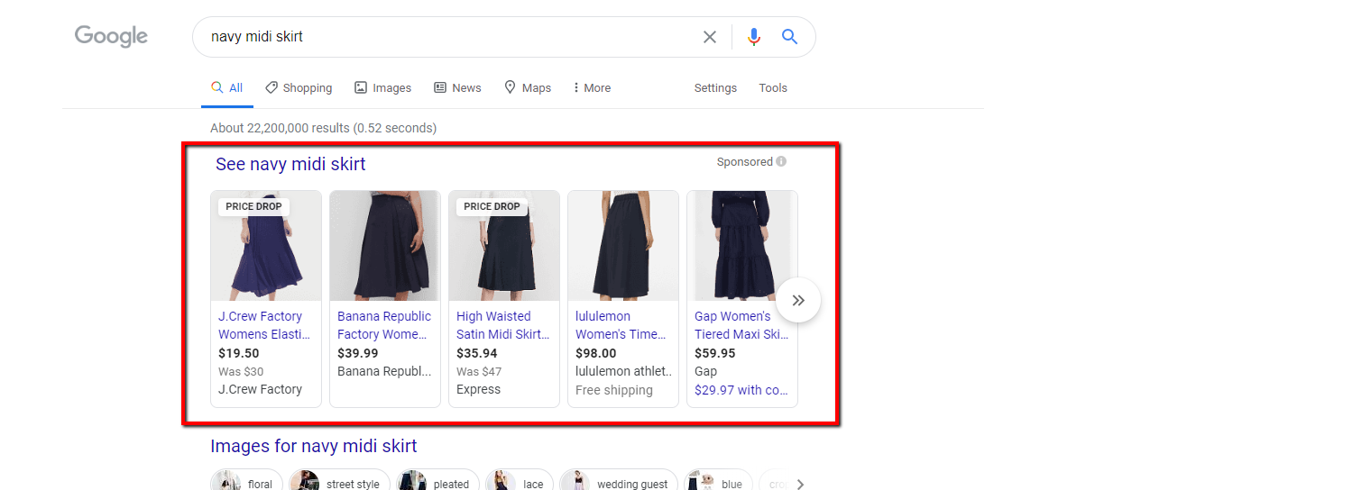Click the lululemon skirt product image

point(623,246)
